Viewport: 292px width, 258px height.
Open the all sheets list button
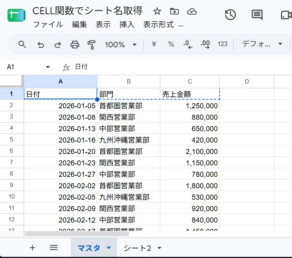54,248
